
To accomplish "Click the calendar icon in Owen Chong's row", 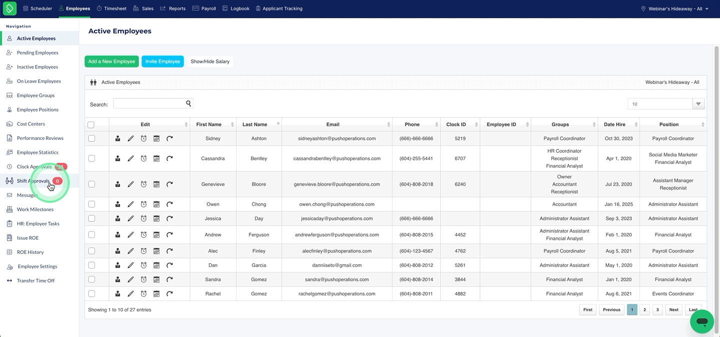I will point(156,204).
